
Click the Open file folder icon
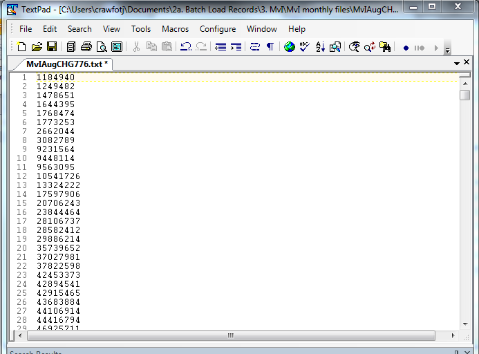point(37,47)
